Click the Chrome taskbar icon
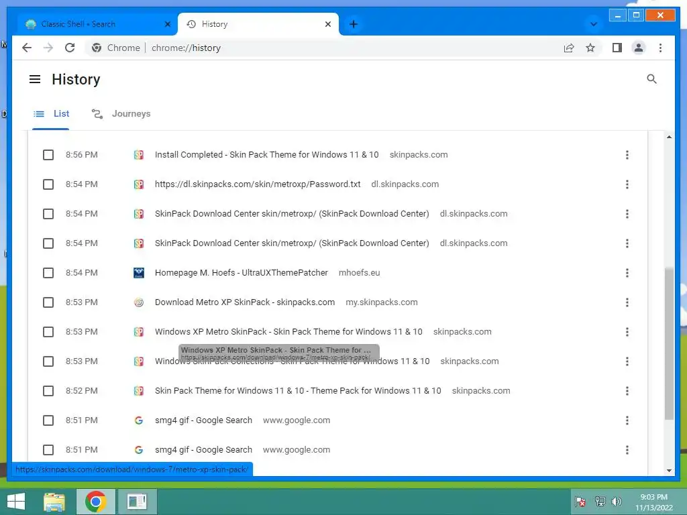Viewport: 687px width, 515px height. click(x=96, y=502)
